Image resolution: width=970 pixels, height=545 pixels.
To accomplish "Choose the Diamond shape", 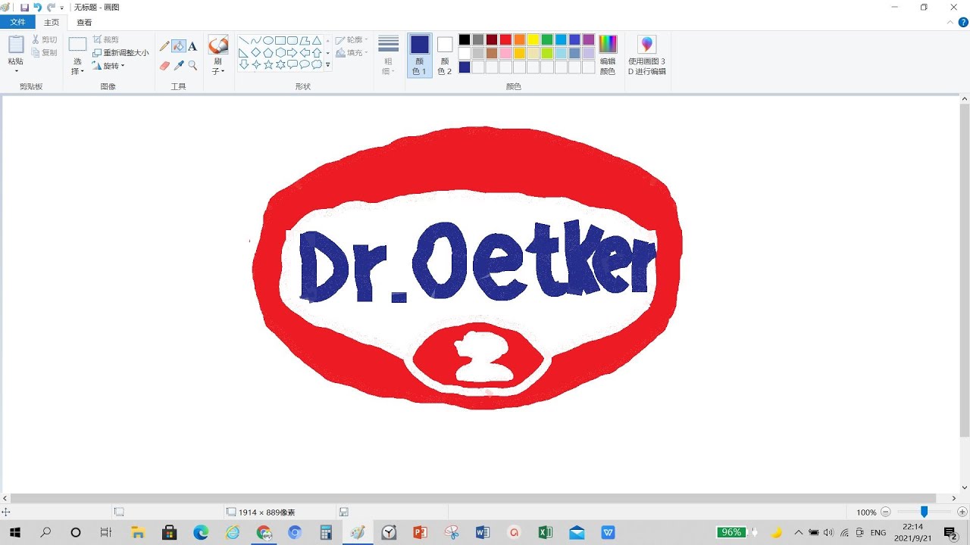I will click(256, 53).
